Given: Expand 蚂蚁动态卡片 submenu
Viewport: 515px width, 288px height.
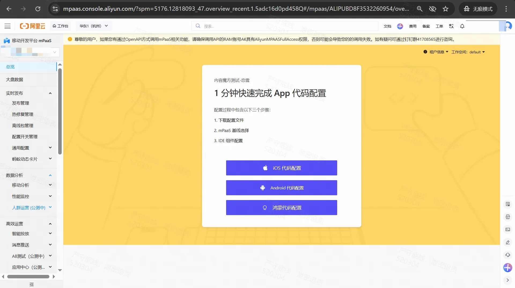Looking at the screenshot, I should pos(50,159).
